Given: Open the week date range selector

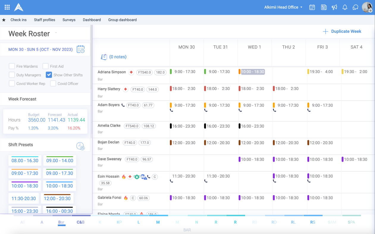Looking at the screenshot, I should (x=40, y=50).
